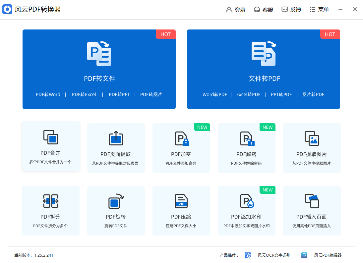This screenshot has height=263, width=363.
Task: 选择PDF提取图片功能
Action: pos(312,147)
